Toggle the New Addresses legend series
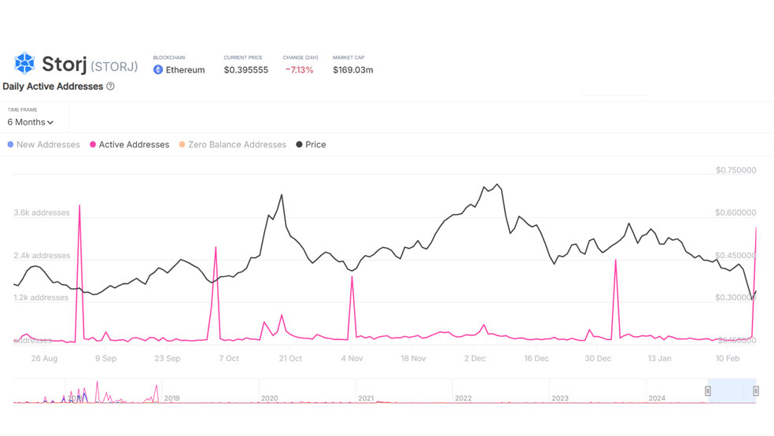 [43, 145]
